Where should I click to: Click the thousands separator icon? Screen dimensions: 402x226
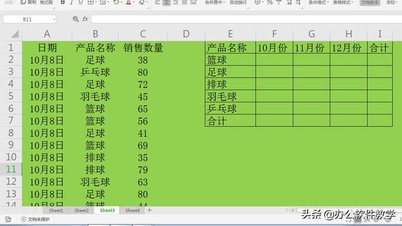pyautogui.click(x=279, y=3)
